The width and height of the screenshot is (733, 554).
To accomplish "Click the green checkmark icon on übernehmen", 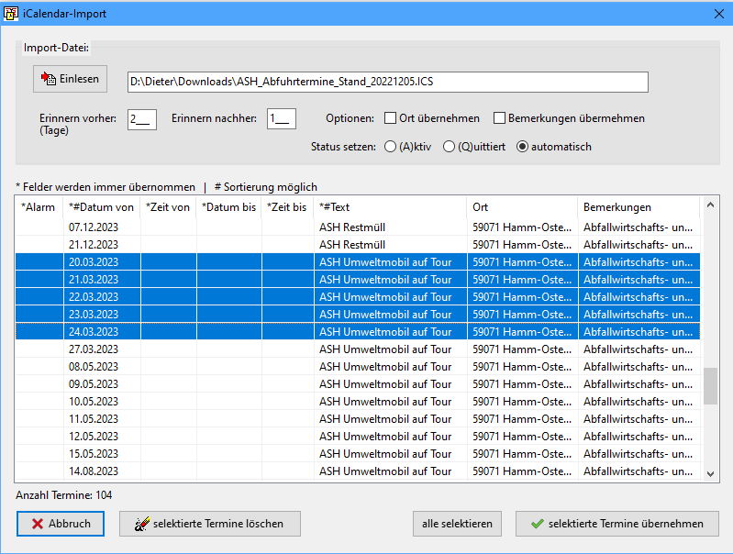I will 538,524.
